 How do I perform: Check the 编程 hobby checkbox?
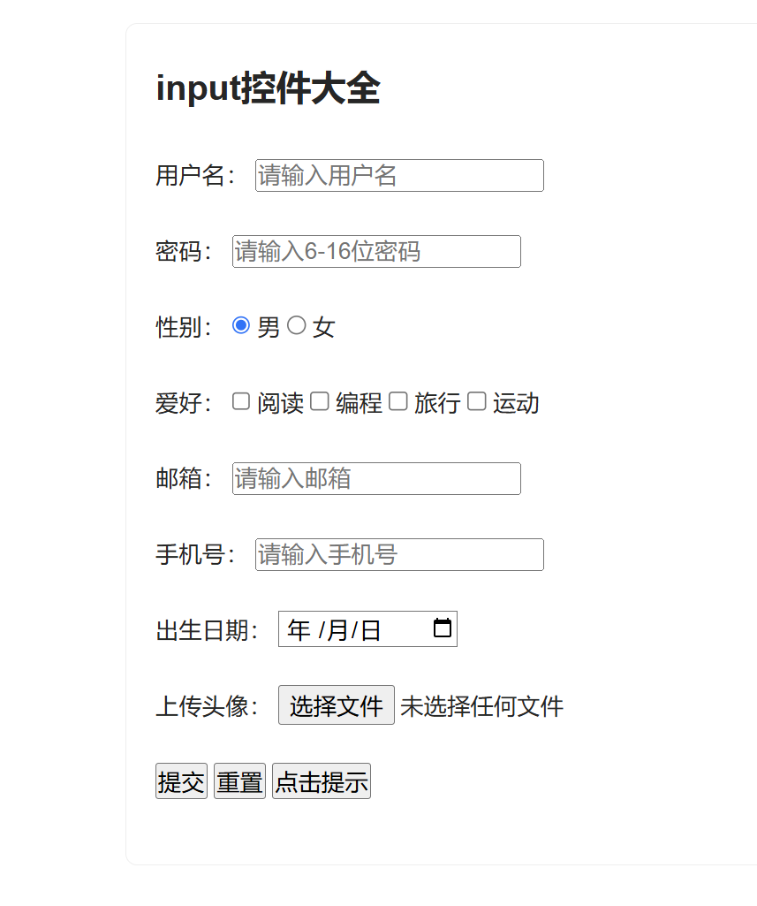point(320,401)
